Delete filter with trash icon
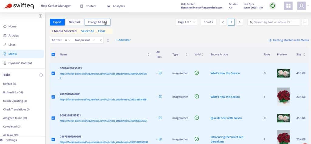311x144 pixels. pyautogui.click(x=108, y=40)
